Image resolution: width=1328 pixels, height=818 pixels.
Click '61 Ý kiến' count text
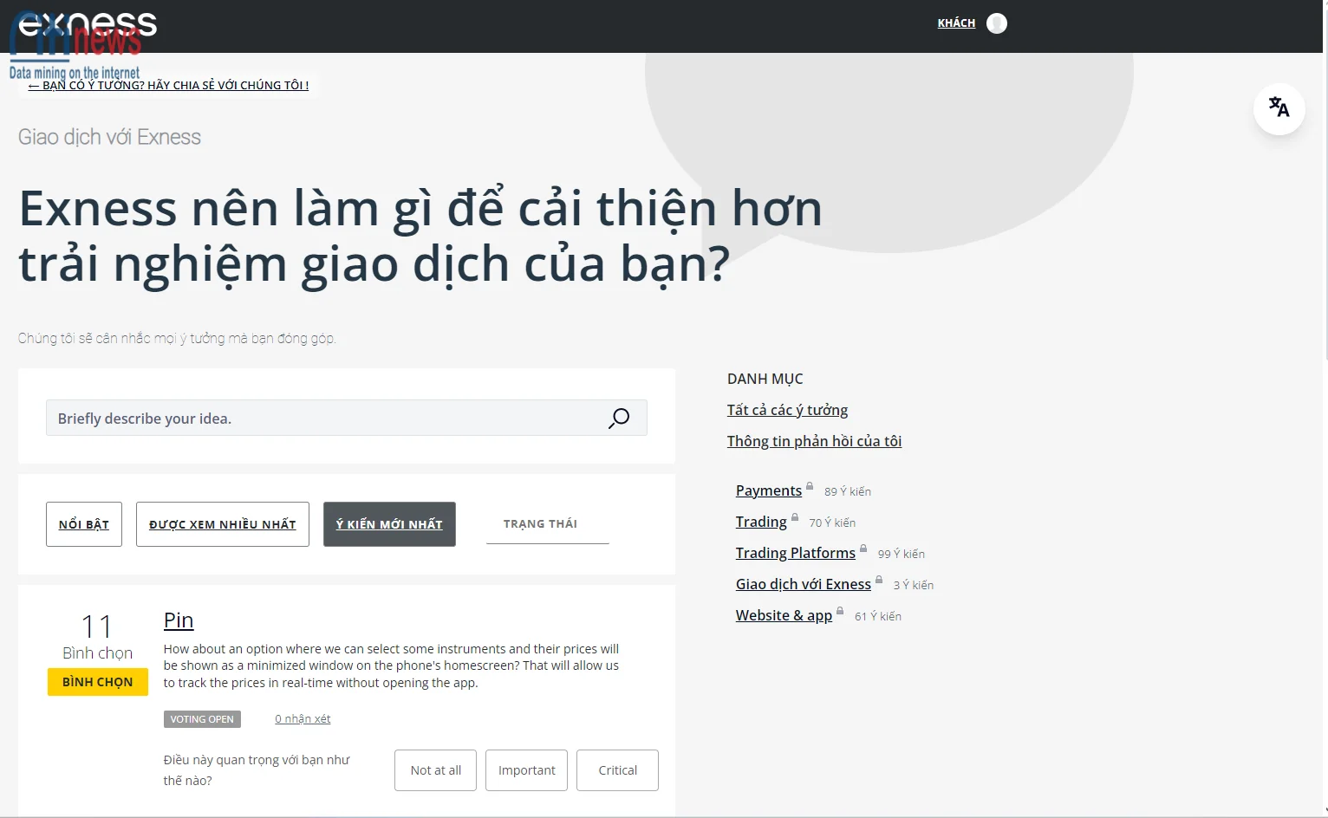coord(878,616)
